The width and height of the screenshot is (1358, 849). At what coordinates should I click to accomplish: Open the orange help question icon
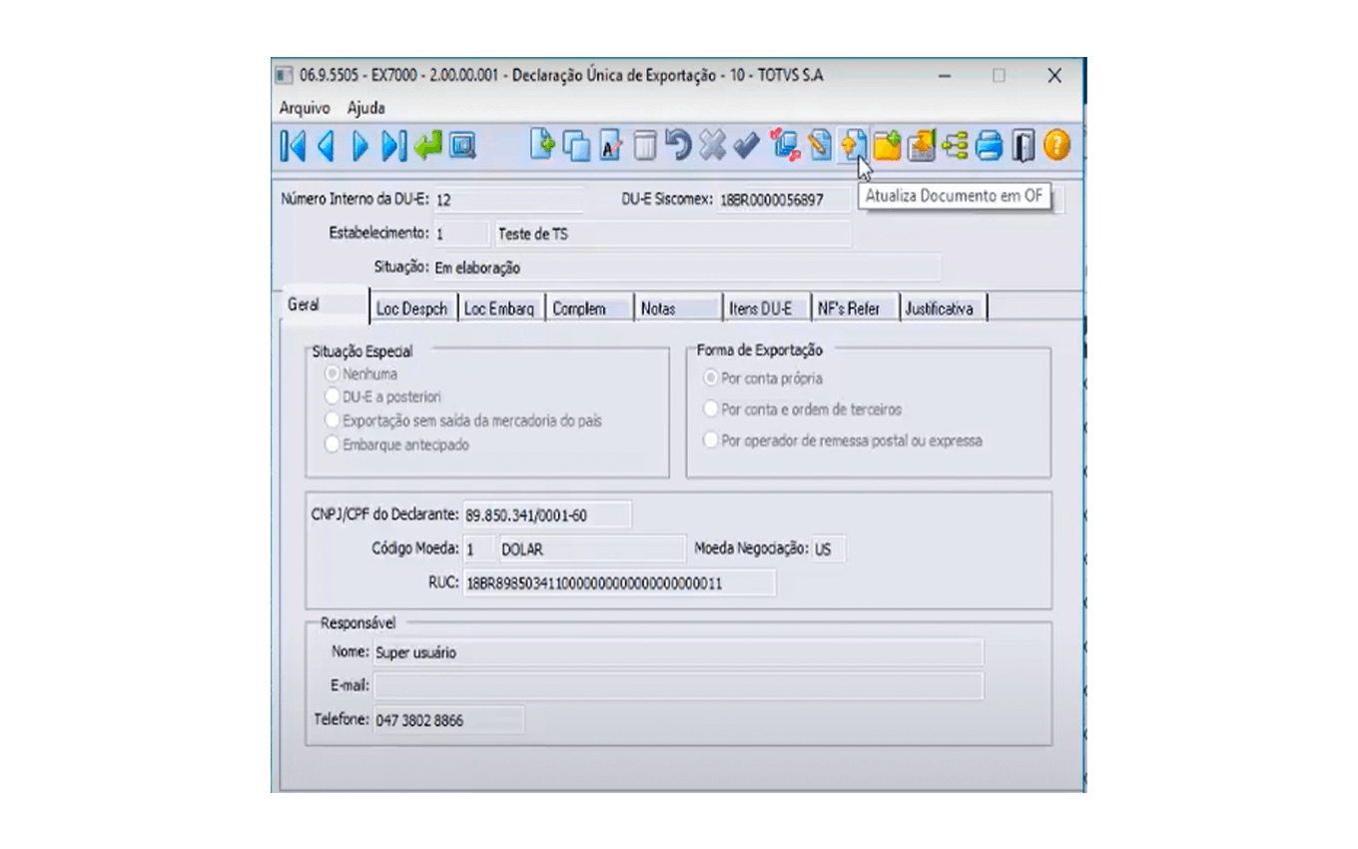pyautogui.click(x=1056, y=148)
